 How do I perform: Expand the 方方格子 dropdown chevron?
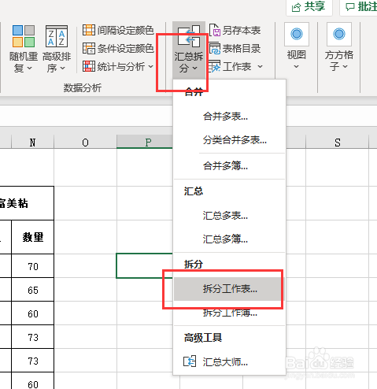pos(345,67)
